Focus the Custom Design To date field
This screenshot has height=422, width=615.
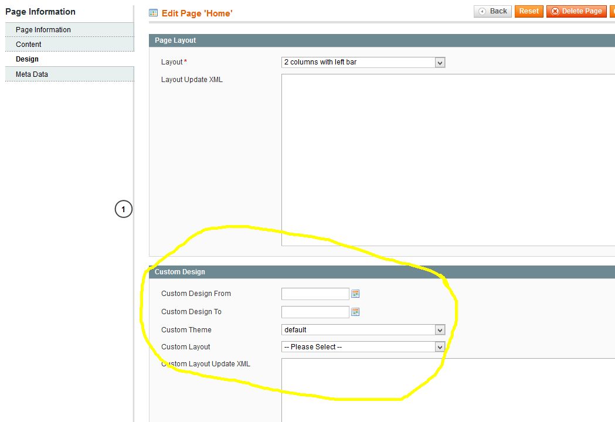pos(315,312)
